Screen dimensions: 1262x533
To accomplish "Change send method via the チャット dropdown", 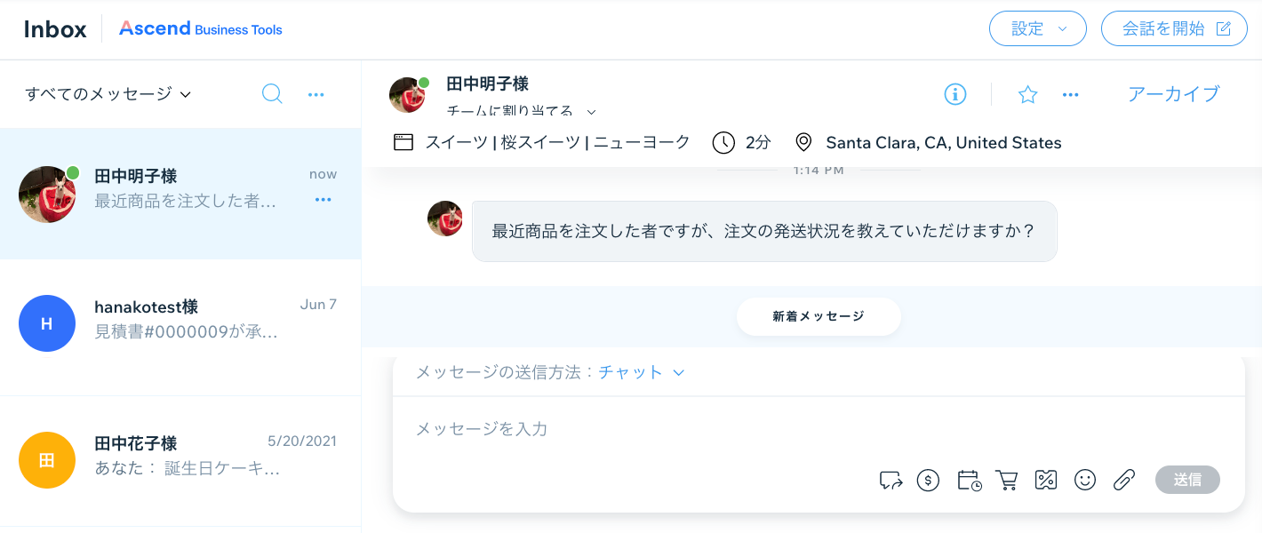I will point(642,372).
